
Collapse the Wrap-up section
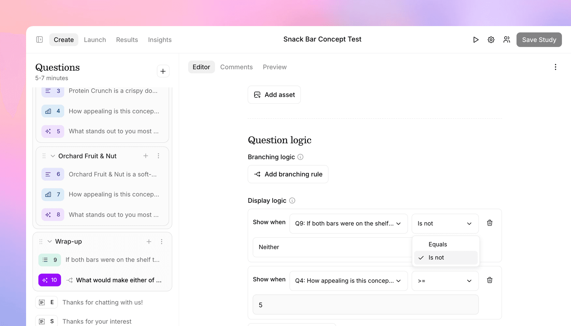(50, 242)
